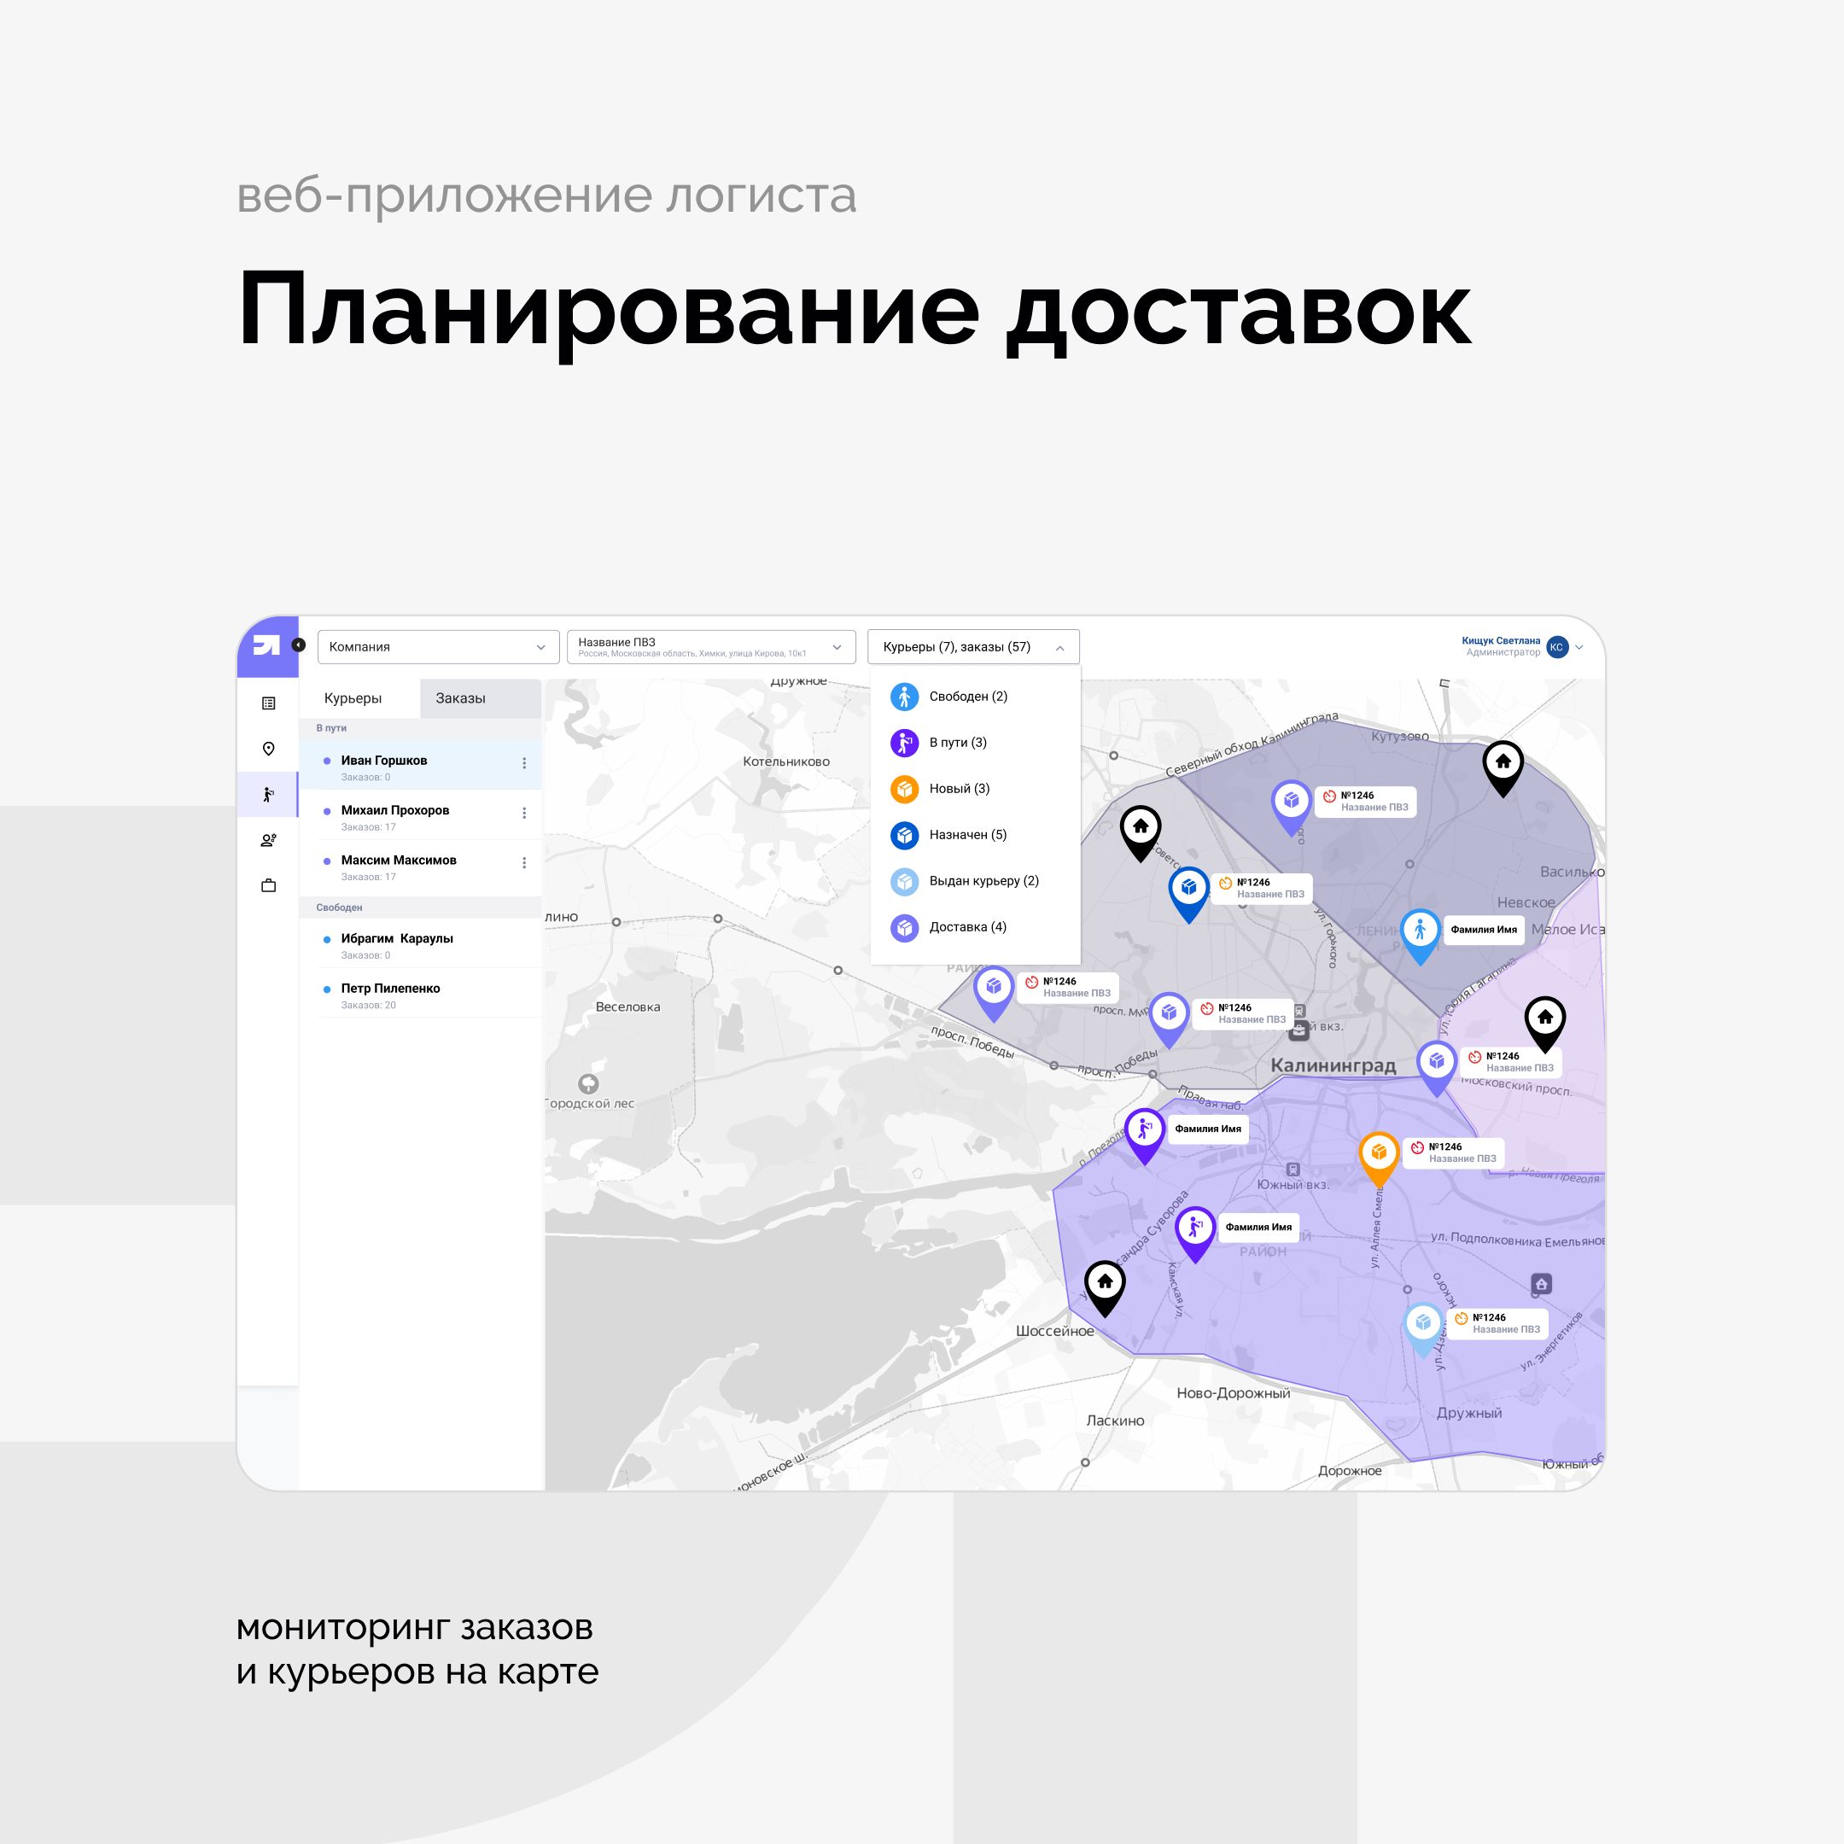Open options menu for Иван Горшков
Screen dimensions: 1844x1844
click(524, 762)
